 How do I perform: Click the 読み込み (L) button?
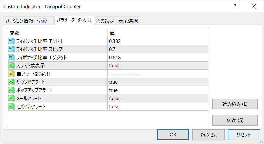click(235, 104)
